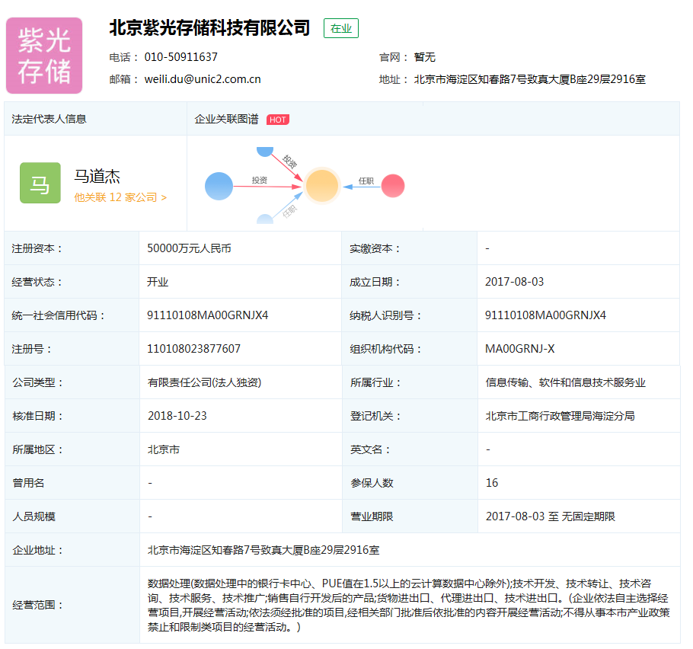Click the 任职 label beside red node
Screen dimensions: 693x649
point(366,181)
